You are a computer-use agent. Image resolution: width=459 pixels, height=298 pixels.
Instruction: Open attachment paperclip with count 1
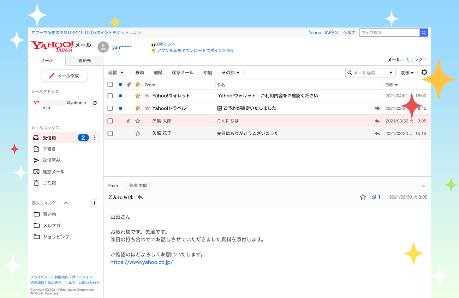tap(376, 197)
